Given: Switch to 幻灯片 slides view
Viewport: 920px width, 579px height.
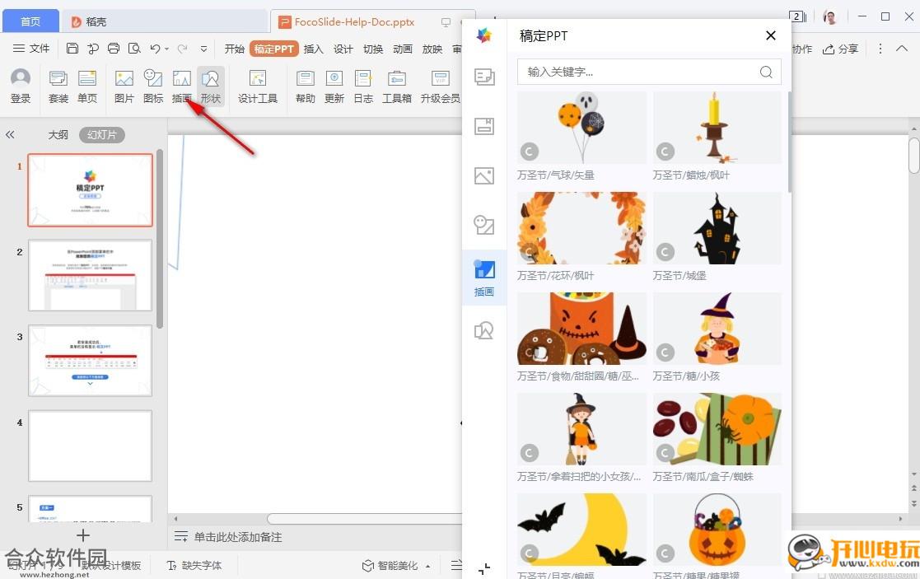Looking at the screenshot, I should coord(102,134).
